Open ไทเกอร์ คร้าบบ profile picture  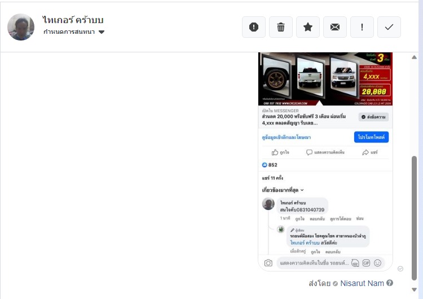21,27
